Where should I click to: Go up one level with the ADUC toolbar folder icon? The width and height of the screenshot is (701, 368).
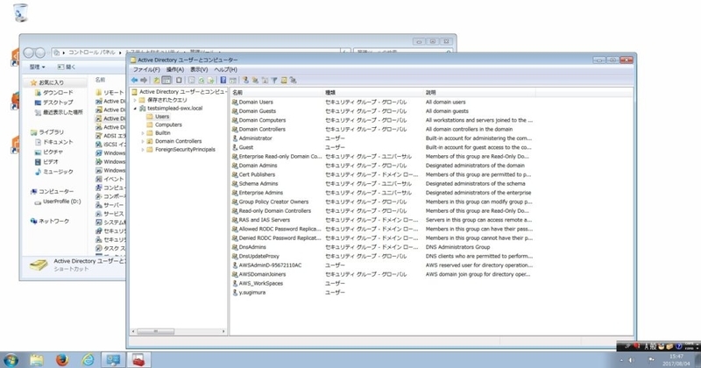point(157,81)
